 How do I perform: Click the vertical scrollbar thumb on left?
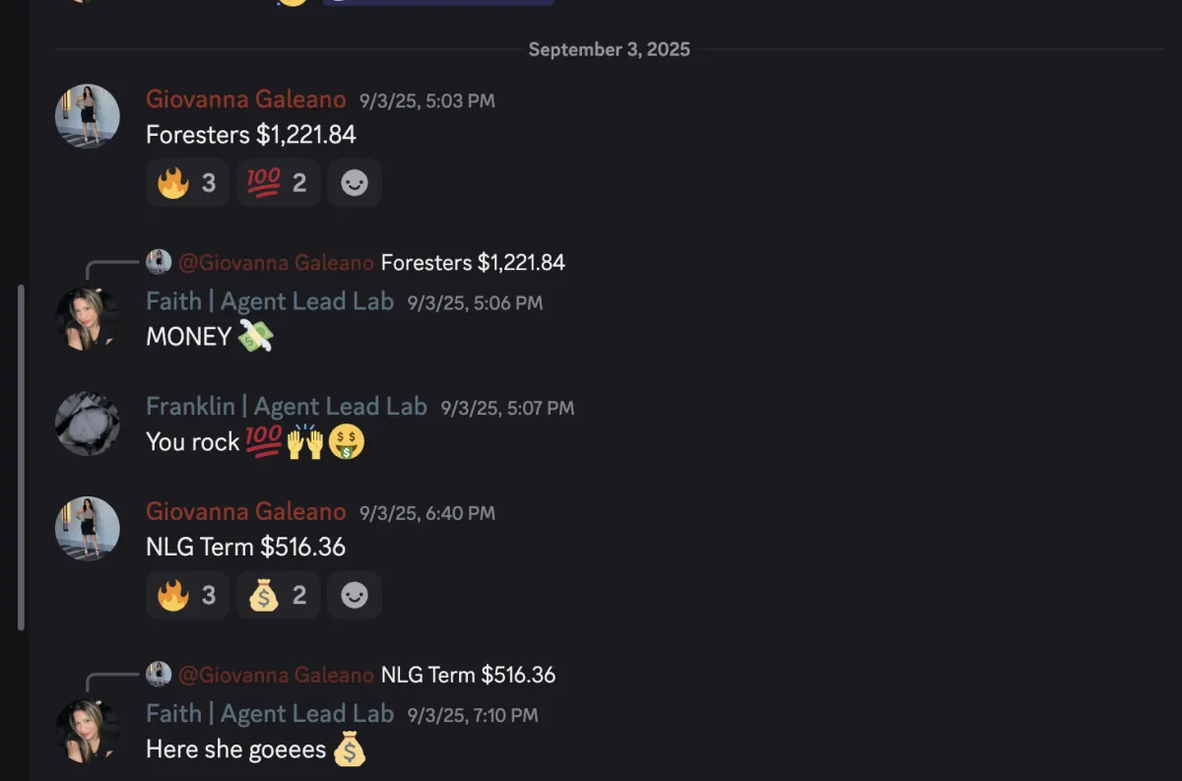pyautogui.click(x=21, y=458)
